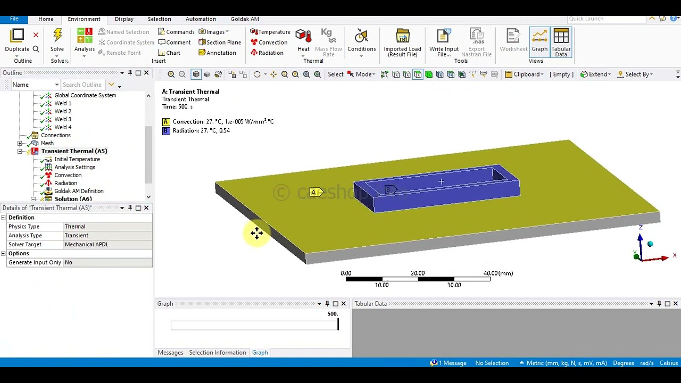681x383 pixels.
Task: Open the Select By dropdown
Action: click(634, 74)
